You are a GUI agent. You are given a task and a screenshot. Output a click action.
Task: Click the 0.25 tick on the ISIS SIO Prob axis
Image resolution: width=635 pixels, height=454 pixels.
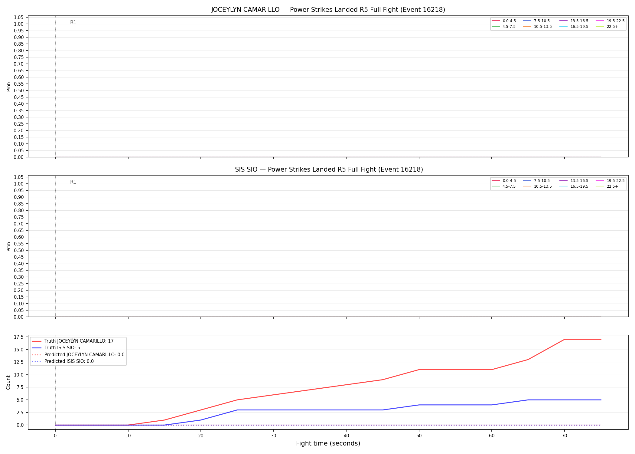point(19,284)
